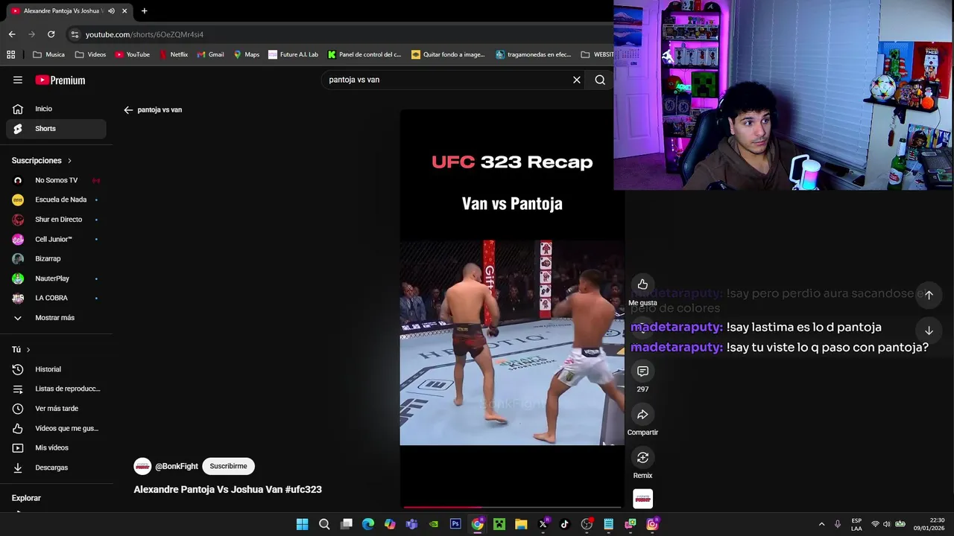Open Inicio in the sidebar
This screenshot has height=536, width=954.
point(56,109)
